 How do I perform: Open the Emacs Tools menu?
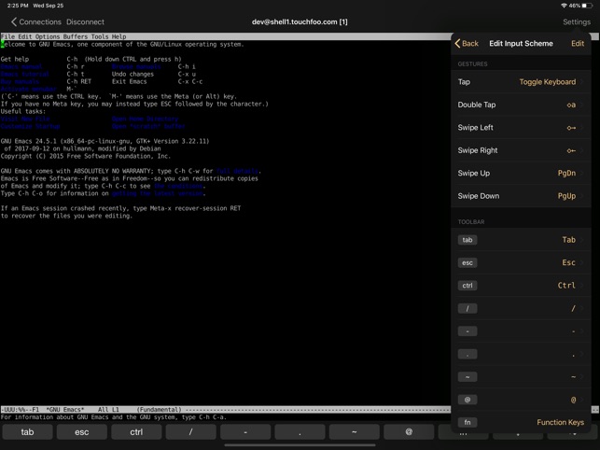click(100, 36)
